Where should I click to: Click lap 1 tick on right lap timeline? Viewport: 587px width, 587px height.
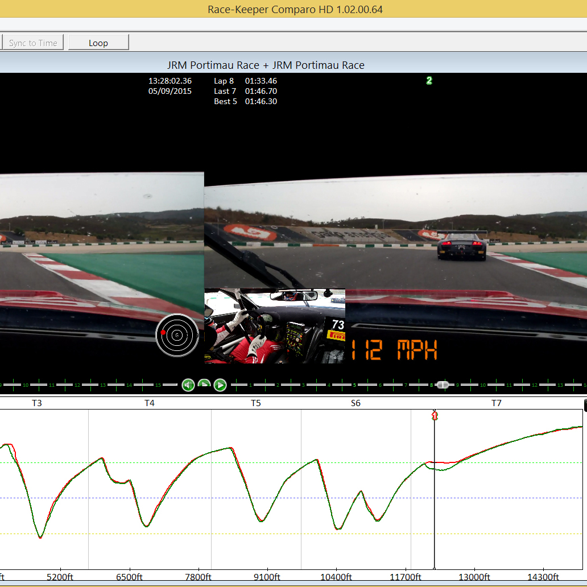pyautogui.click(x=251, y=385)
